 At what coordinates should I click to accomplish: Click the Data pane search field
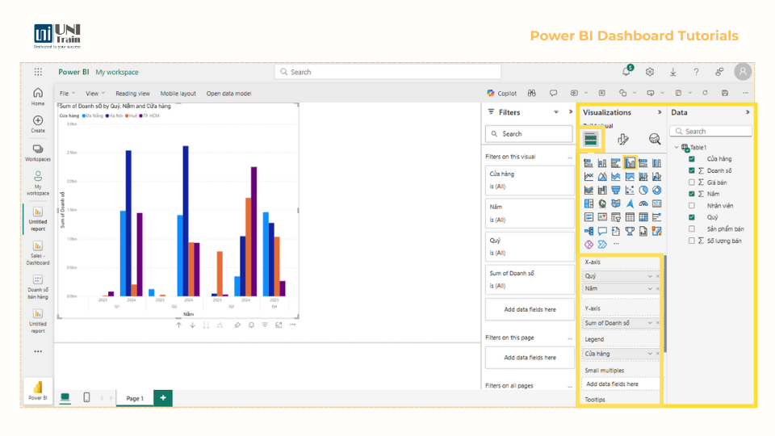[710, 131]
